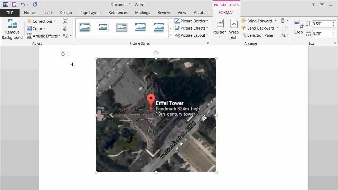This screenshot has width=338, height=190.
Task: Open the Picture Effects menu
Action: (x=191, y=28)
